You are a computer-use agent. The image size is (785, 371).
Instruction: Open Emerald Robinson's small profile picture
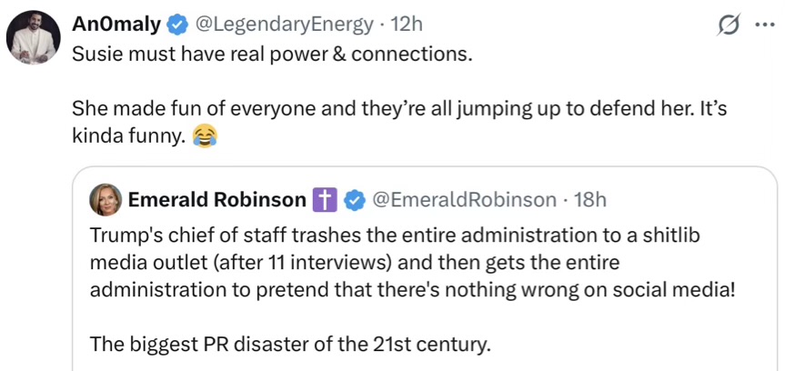(x=105, y=200)
